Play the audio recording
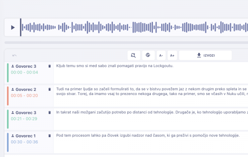248x157 pixels. 13,28
